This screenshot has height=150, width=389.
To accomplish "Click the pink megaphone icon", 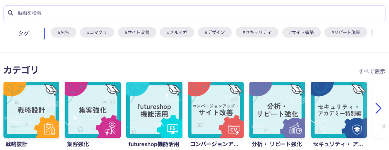I will (111, 129).
